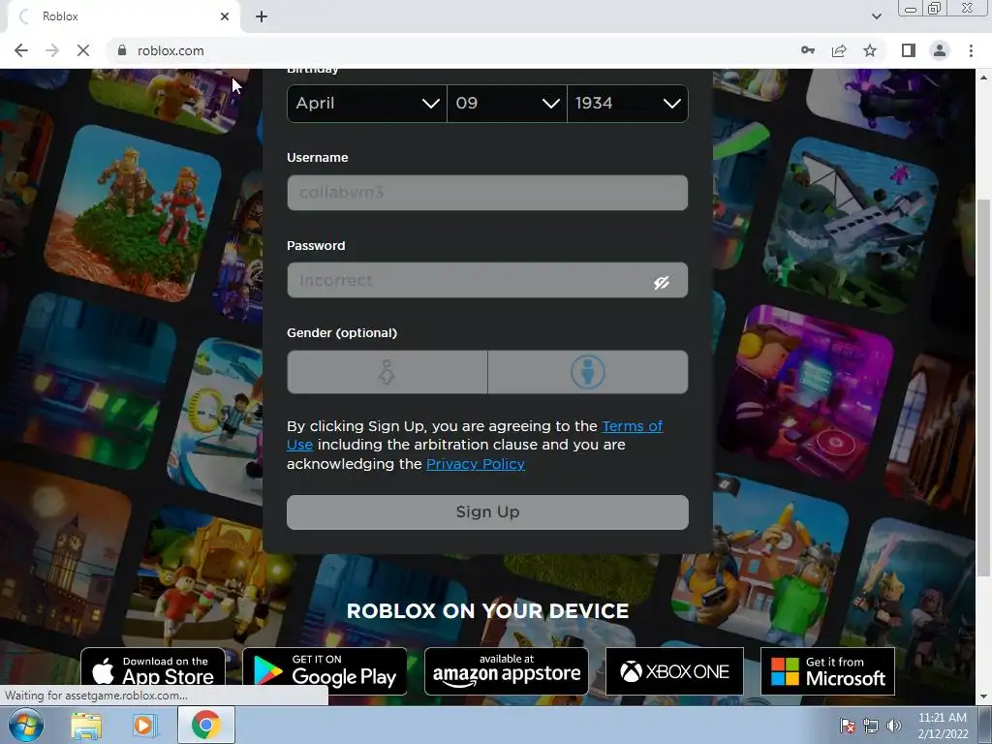Click the Chrome taskbar icon

(x=205, y=725)
